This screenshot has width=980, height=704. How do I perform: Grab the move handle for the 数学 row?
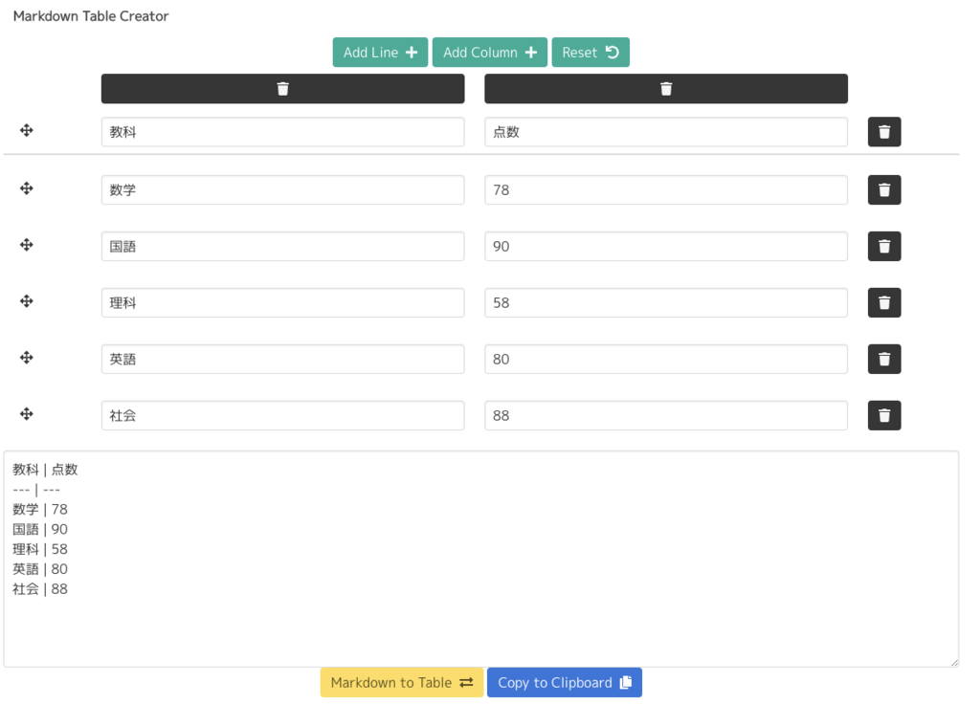point(26,188)
